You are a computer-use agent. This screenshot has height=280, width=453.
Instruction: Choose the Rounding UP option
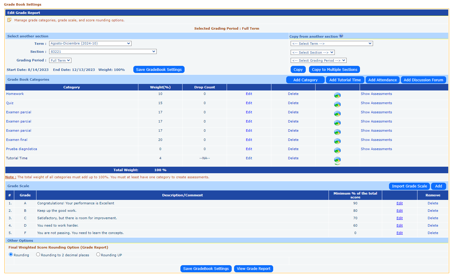(98, 254)
